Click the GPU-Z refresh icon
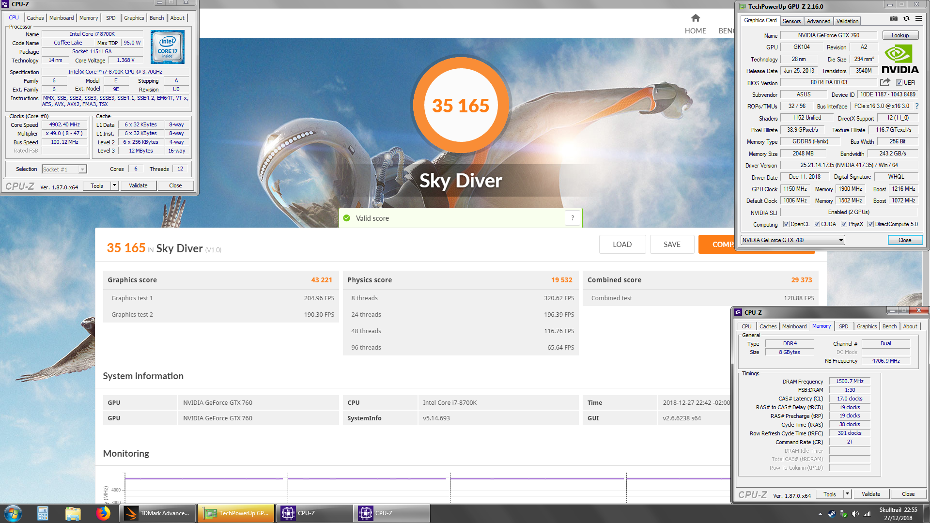930x523 pixels. click(906, 19)
